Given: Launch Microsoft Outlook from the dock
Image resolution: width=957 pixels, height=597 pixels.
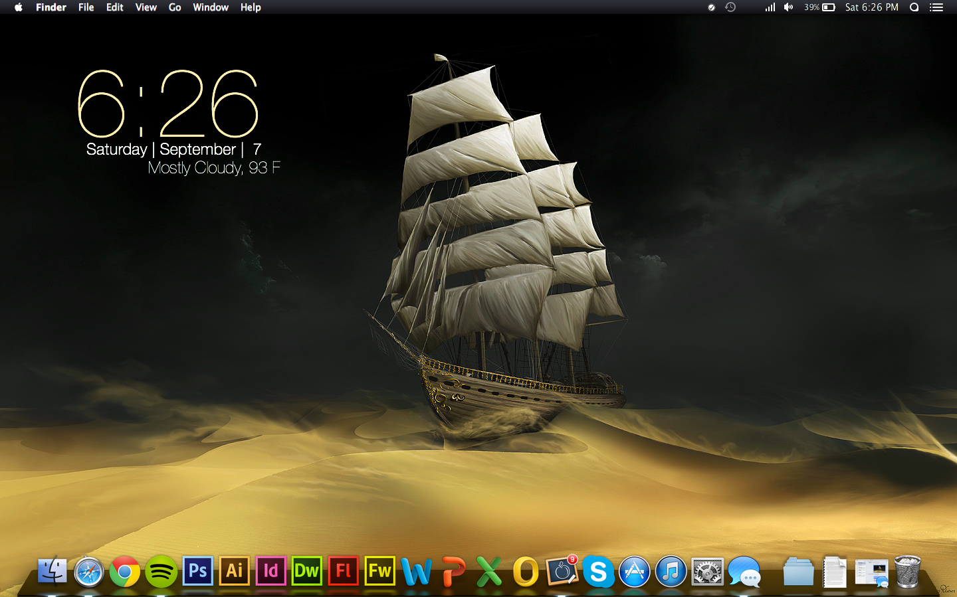Looking at the screenshot, I should [x=526, y=572].
